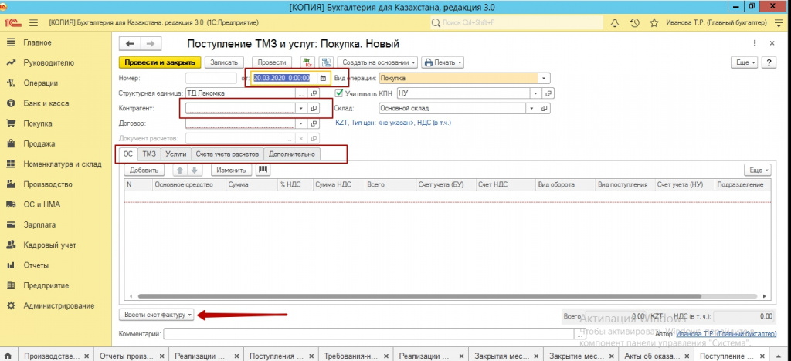Move table row up arrow
This screenshot has height=361, width=791.
(179, 170)
